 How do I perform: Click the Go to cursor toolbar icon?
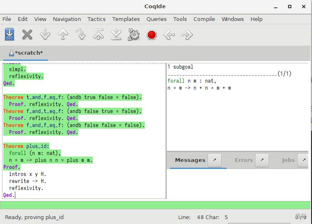pyautogui.click(x=81, y=35)
